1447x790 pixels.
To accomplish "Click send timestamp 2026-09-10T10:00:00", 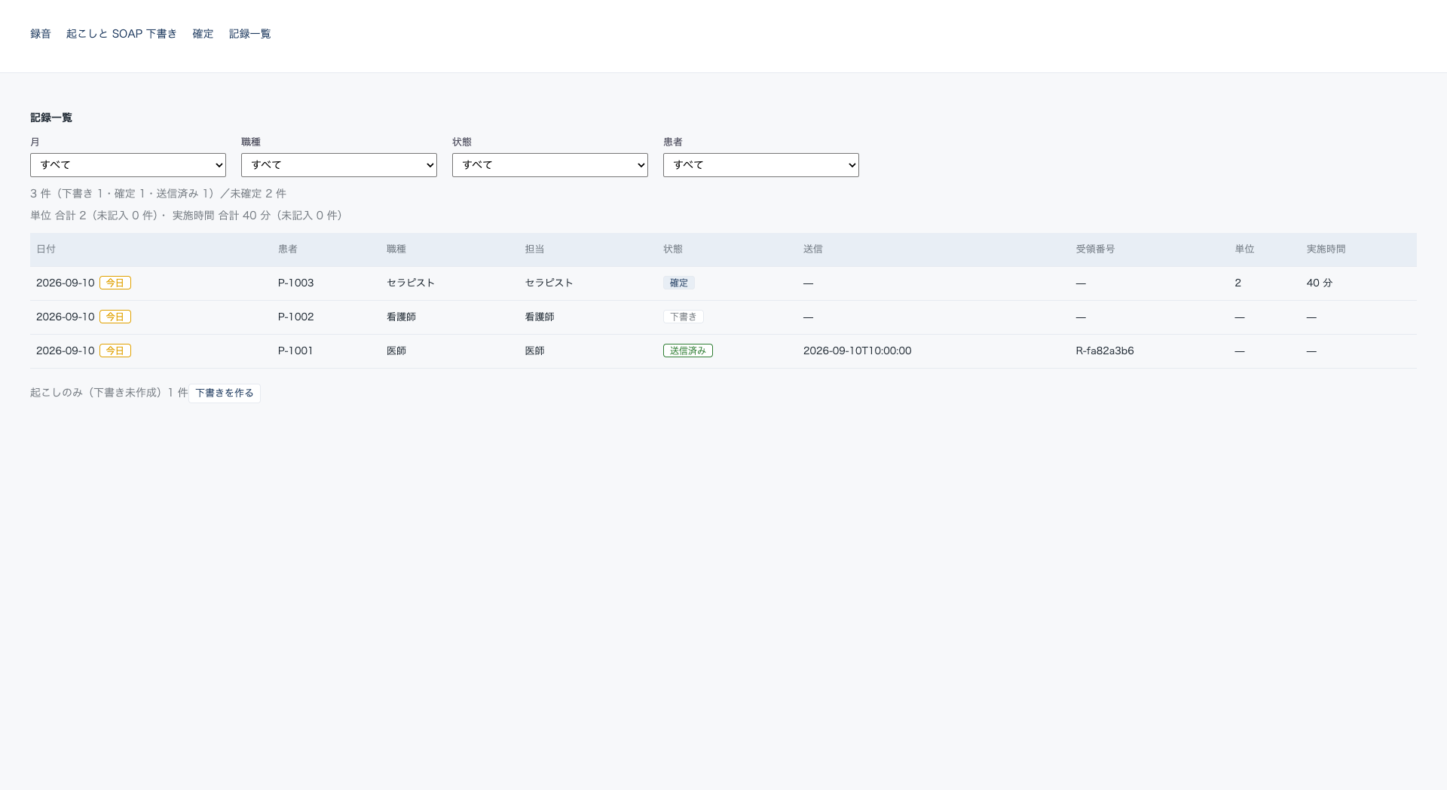I will click(x=857, y=351).
